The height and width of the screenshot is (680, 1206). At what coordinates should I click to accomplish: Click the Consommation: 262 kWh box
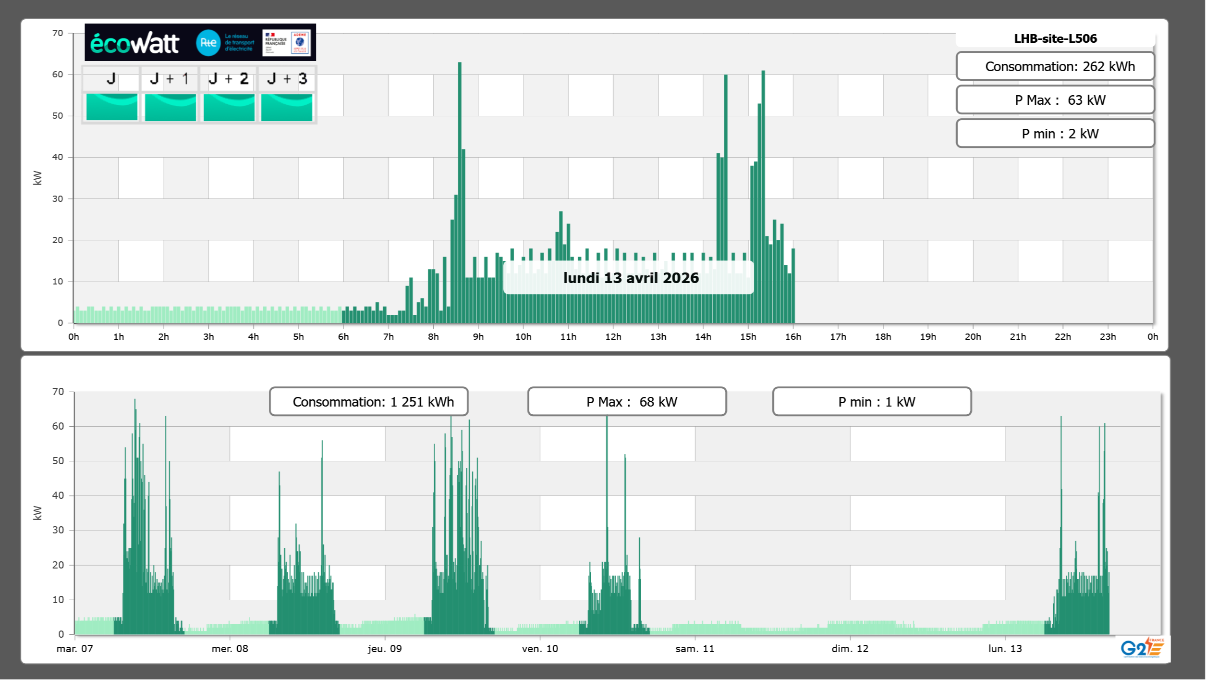[x=1055, y=66]
